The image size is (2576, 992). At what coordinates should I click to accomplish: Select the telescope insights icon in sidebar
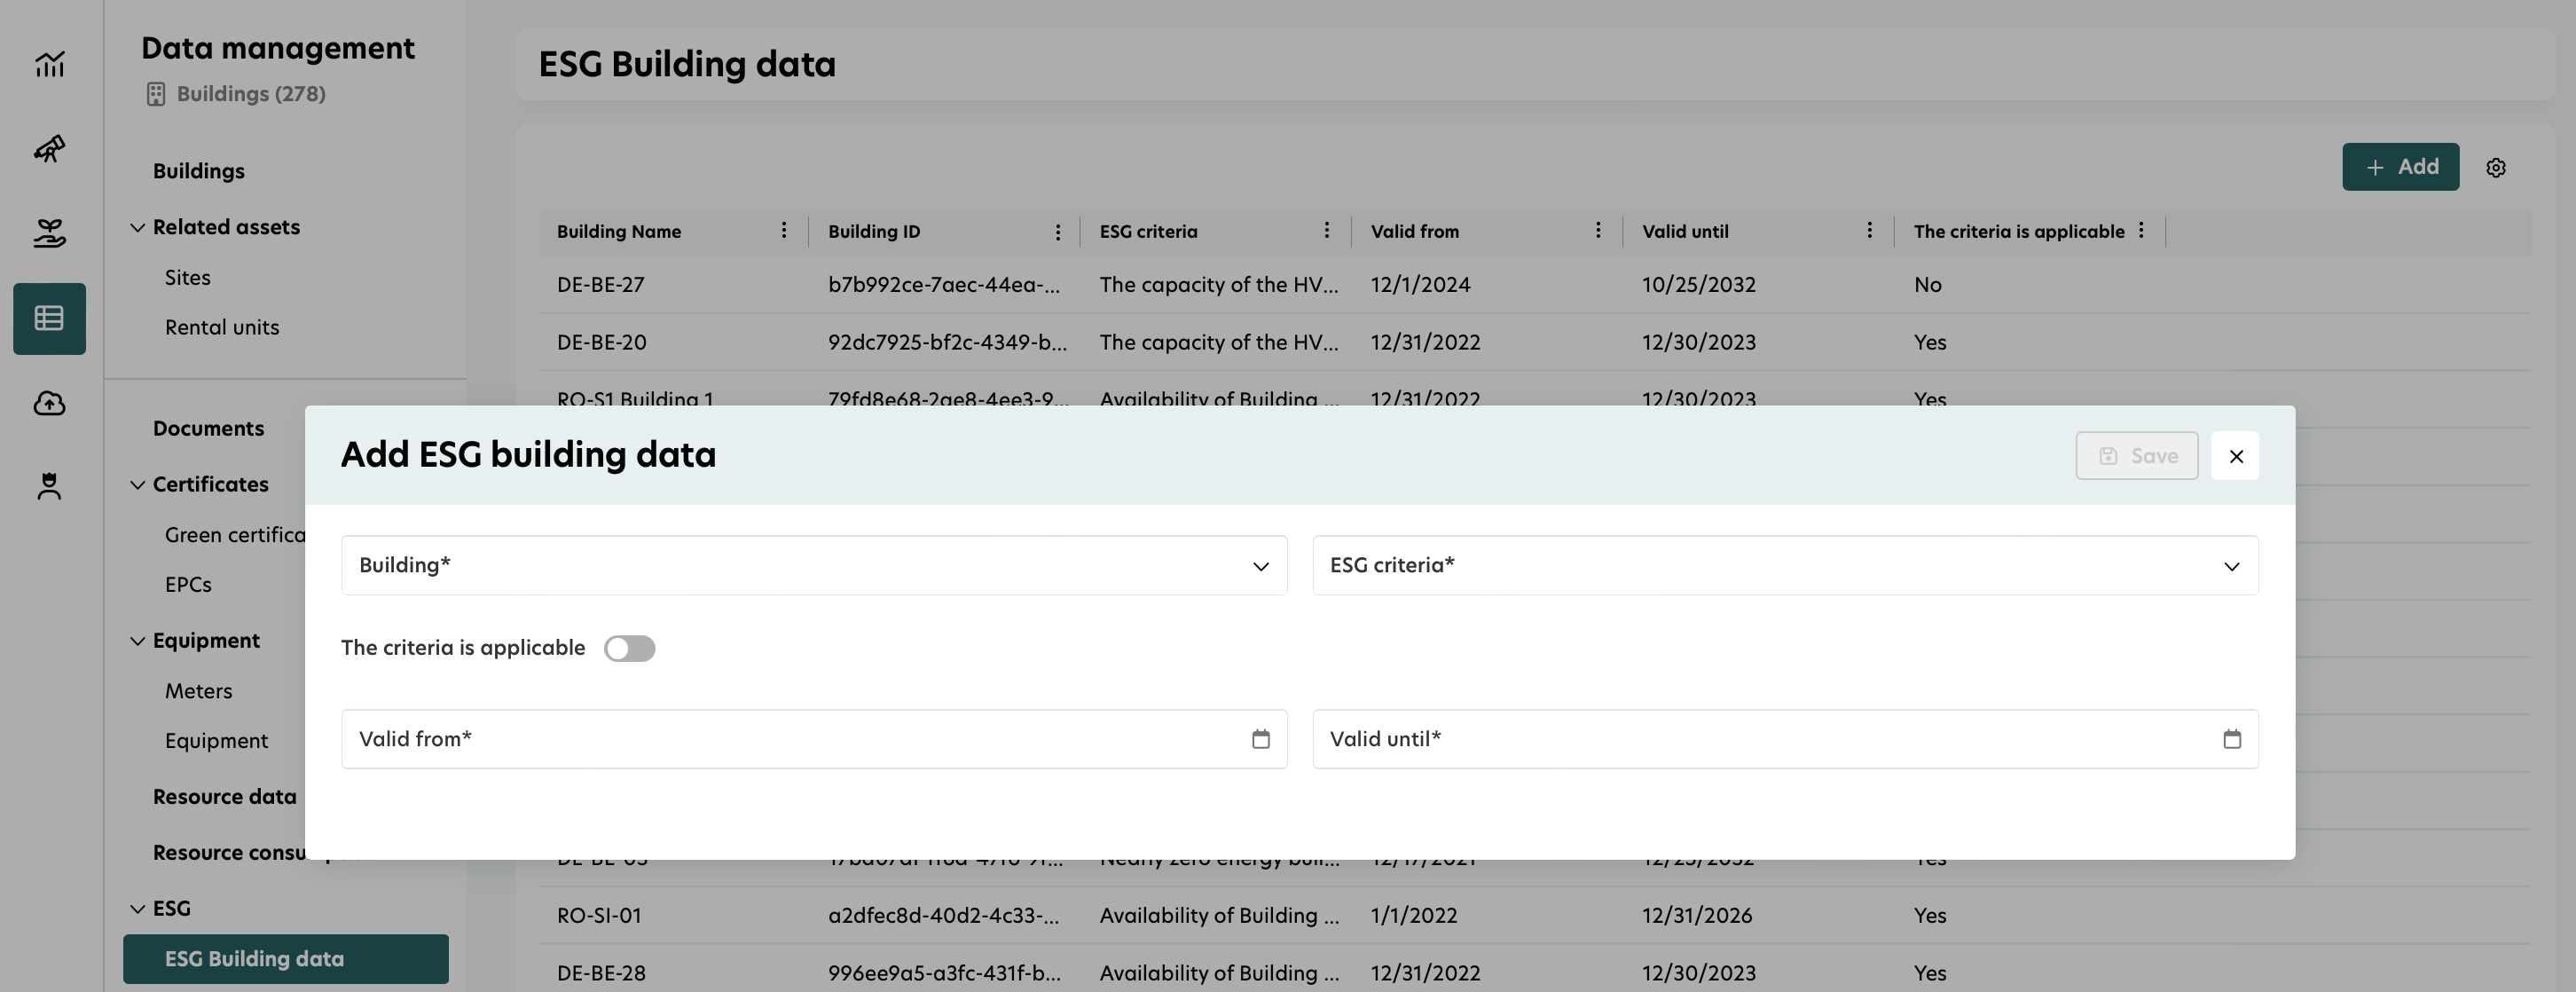coord(49,149)
